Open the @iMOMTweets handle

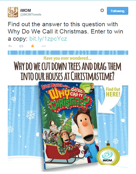31,14
